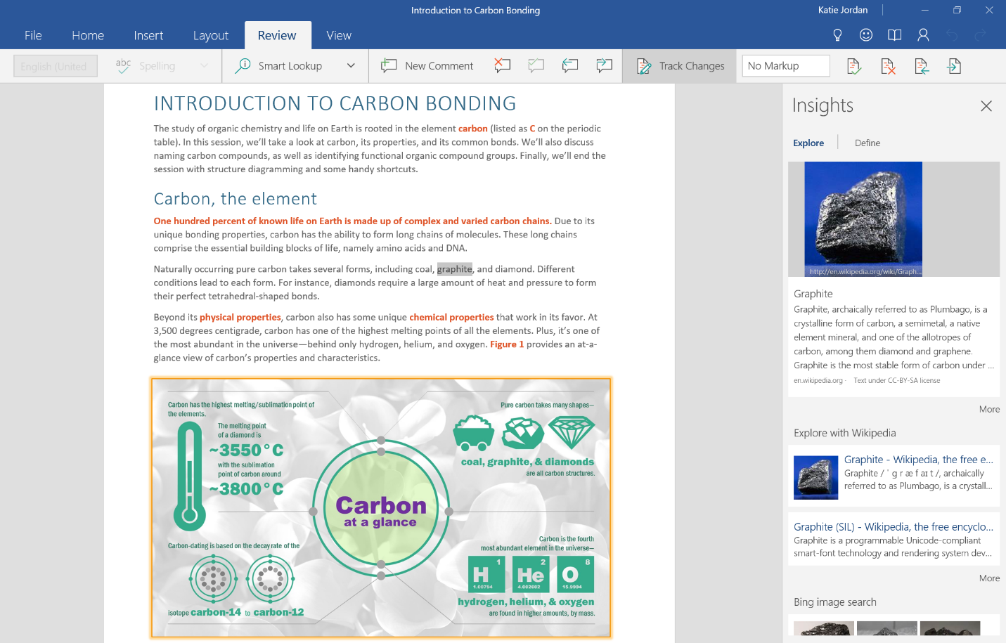The width and height of the screenshot is (1006, 643).
Task: Move to the next tracked change
Action: coord(955,65)
